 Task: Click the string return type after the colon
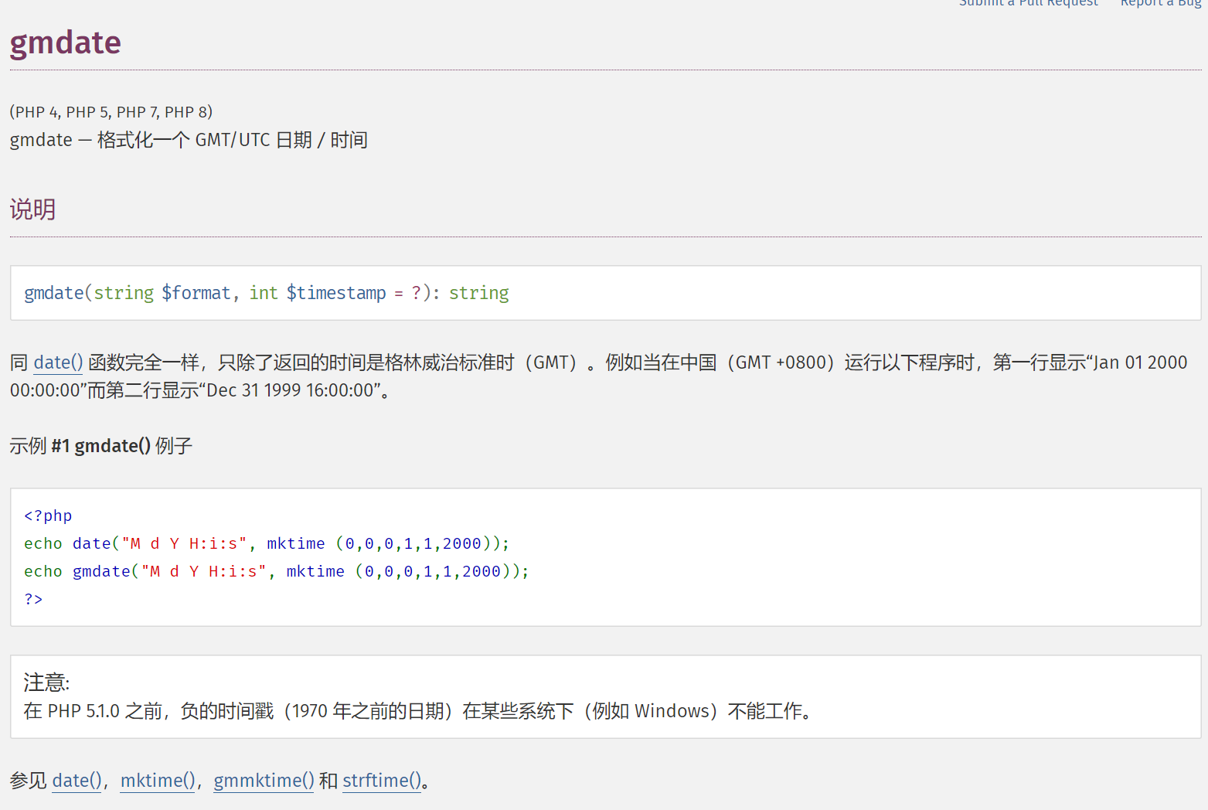(478, 293)
